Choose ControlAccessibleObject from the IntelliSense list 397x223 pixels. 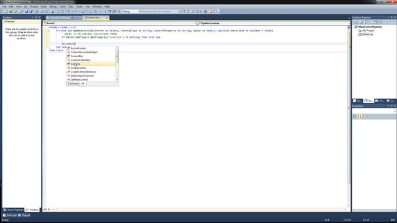click(84, 52)
